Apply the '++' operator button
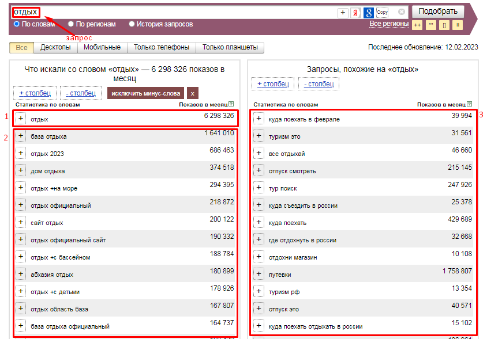Screen dimensions: 487x339 tap(417, 25)
